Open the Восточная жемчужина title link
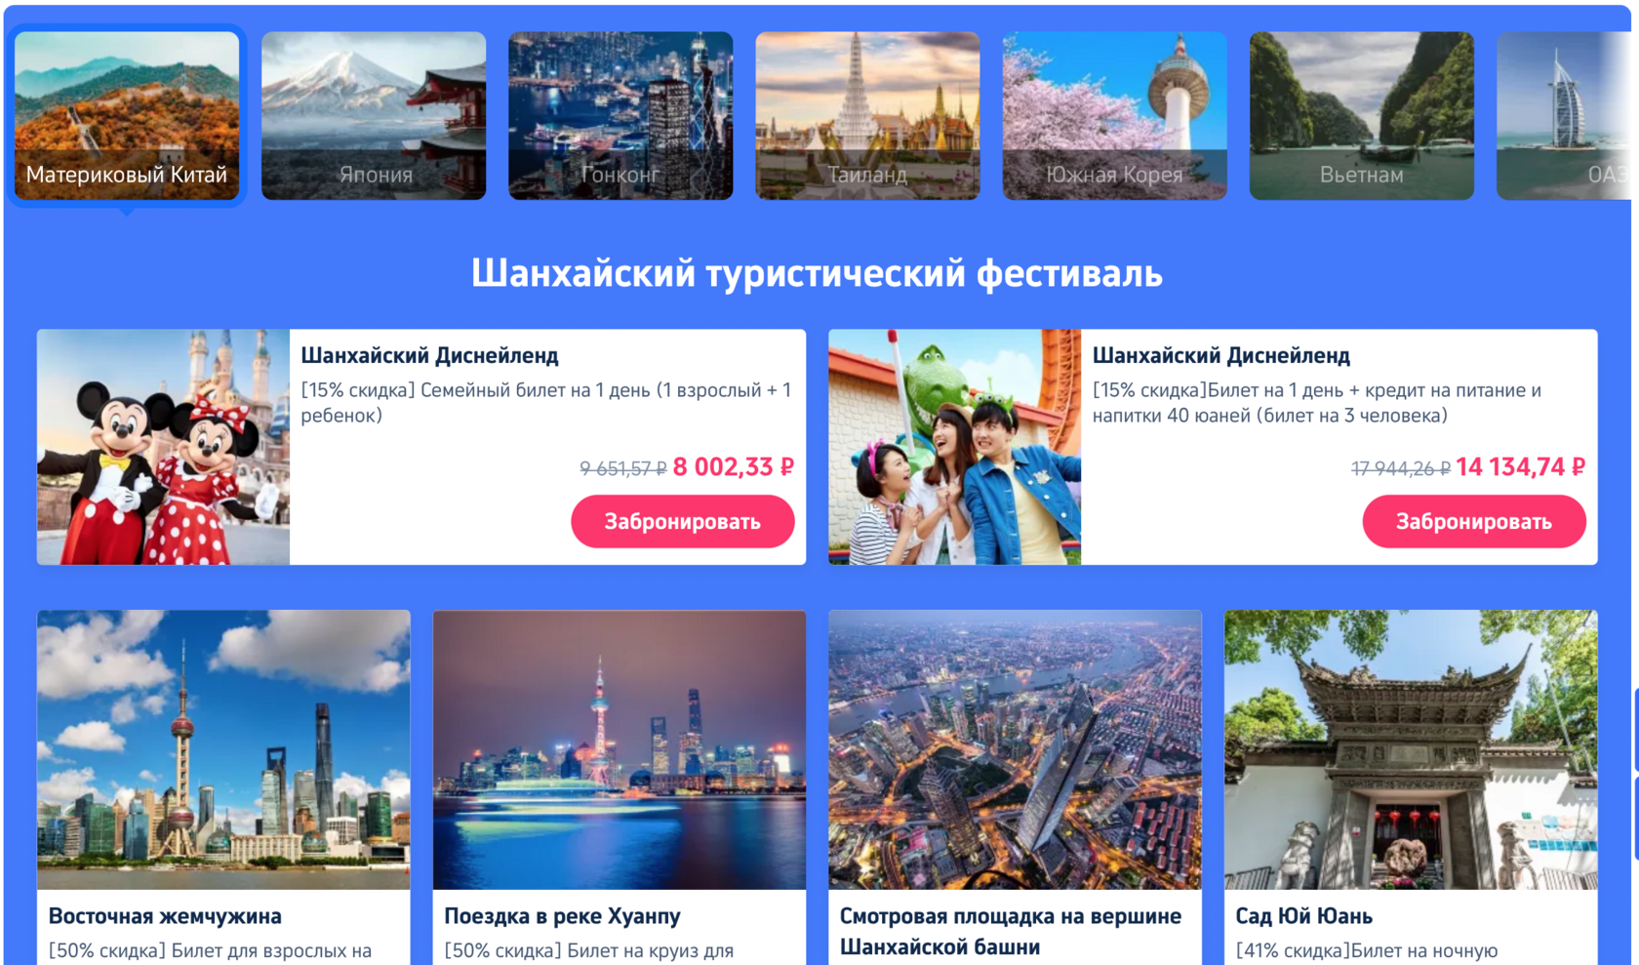This screenshot has height=965, width=1639. click(x=165, y=916)
